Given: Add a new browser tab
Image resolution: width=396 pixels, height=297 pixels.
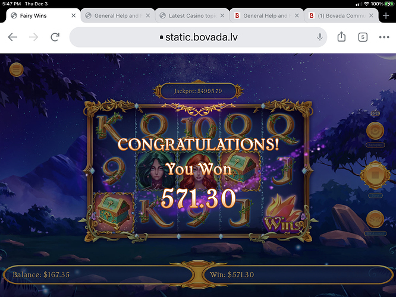Looking at the screenshot, I should [386, 16].
